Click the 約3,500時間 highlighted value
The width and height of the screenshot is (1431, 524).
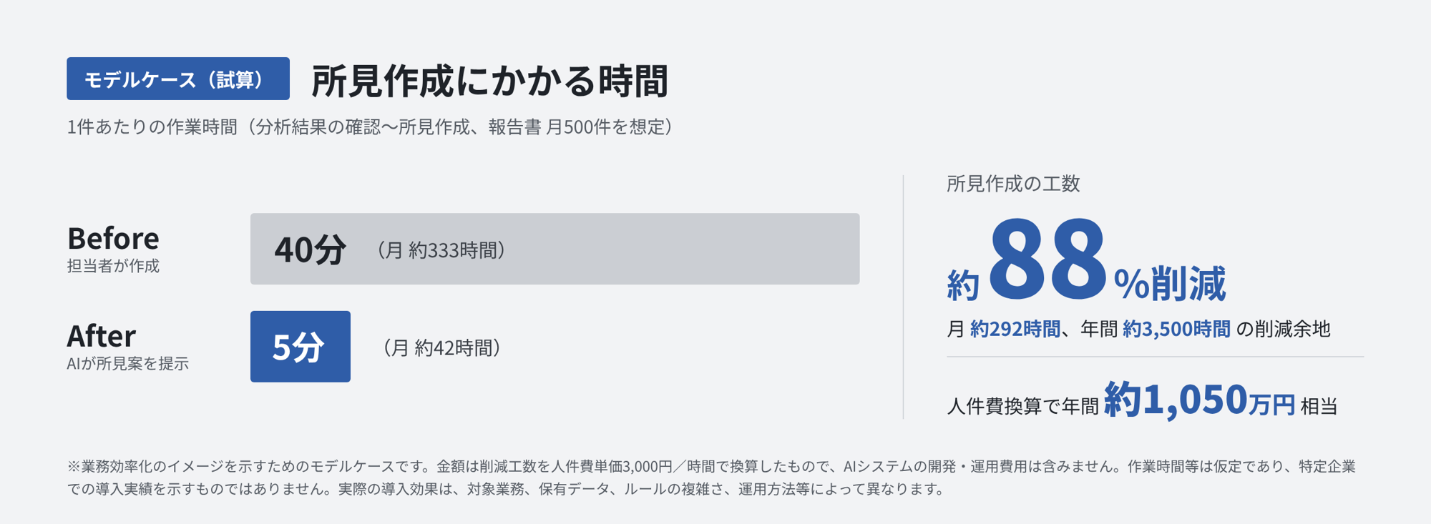click(1177, 329)
